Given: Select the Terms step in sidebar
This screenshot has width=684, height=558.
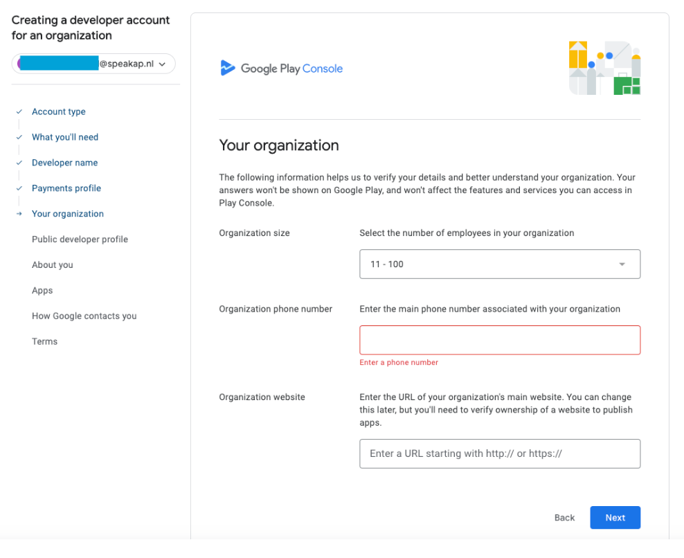Looking at the screenshot, I should click(x=44, y=341).
